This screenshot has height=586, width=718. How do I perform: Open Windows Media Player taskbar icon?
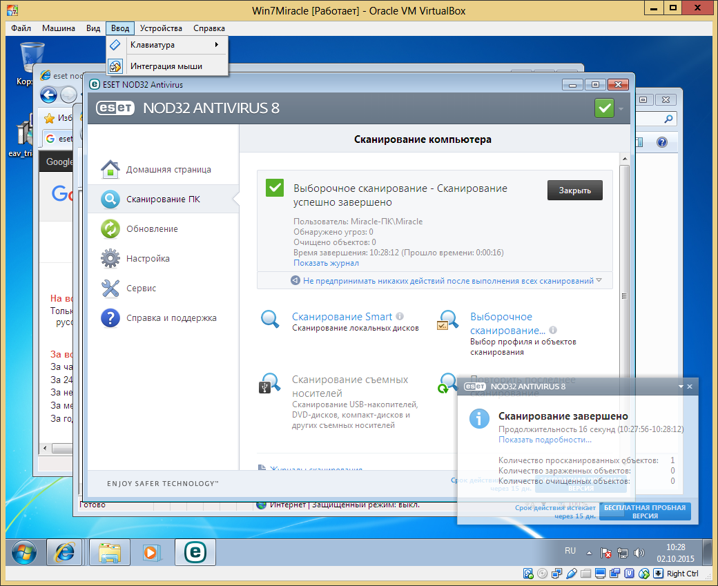152,552
